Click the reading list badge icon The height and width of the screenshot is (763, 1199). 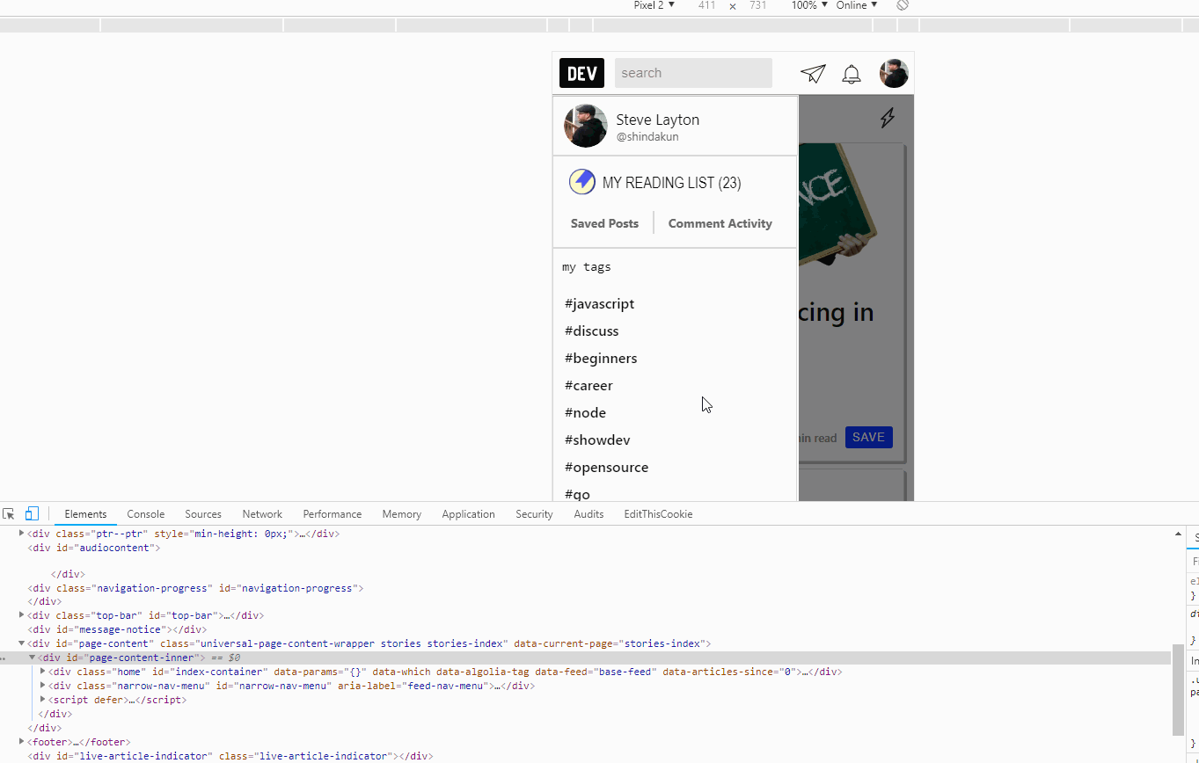click(x=582, y=182)
